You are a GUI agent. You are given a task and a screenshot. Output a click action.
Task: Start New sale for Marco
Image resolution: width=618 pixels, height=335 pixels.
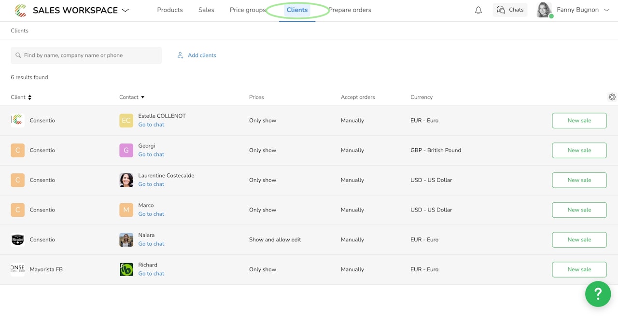579,210
